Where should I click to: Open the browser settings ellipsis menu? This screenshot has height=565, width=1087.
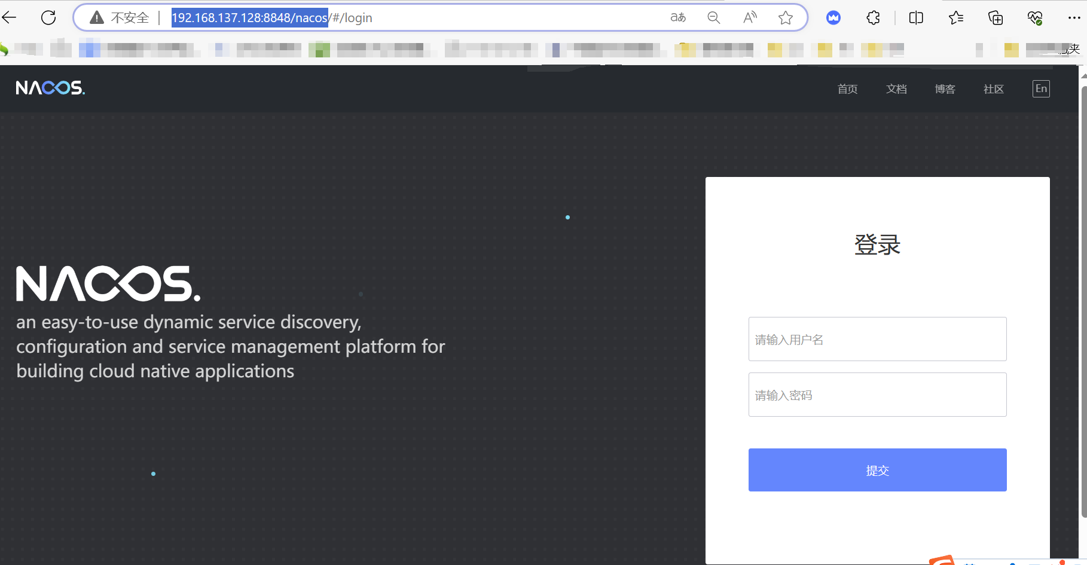click(x=1074, y=18)
